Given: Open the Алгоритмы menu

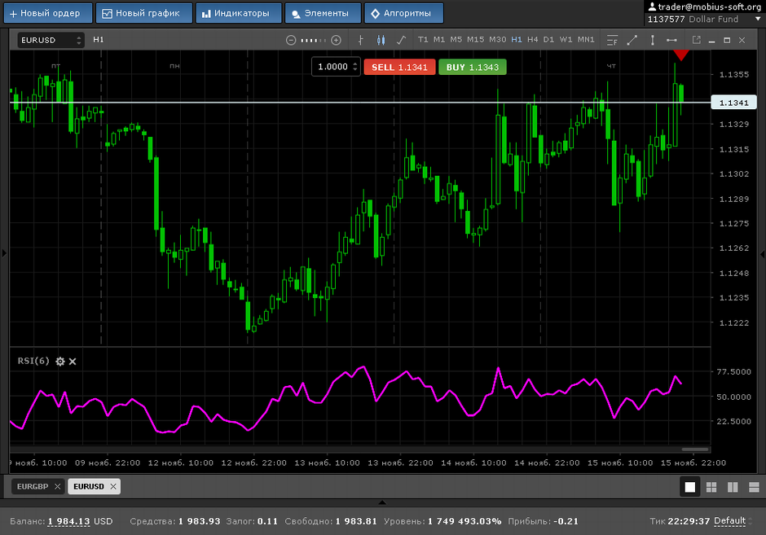Looking at the screenshot, I should pos(404,13).
